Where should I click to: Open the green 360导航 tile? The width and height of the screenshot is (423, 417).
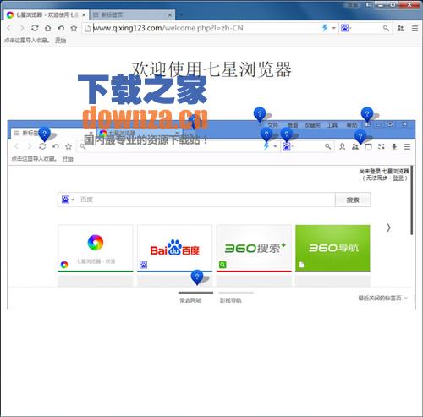coord(332,248)
